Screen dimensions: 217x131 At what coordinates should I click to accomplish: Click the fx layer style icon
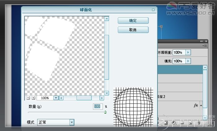[x=196, y=105]
